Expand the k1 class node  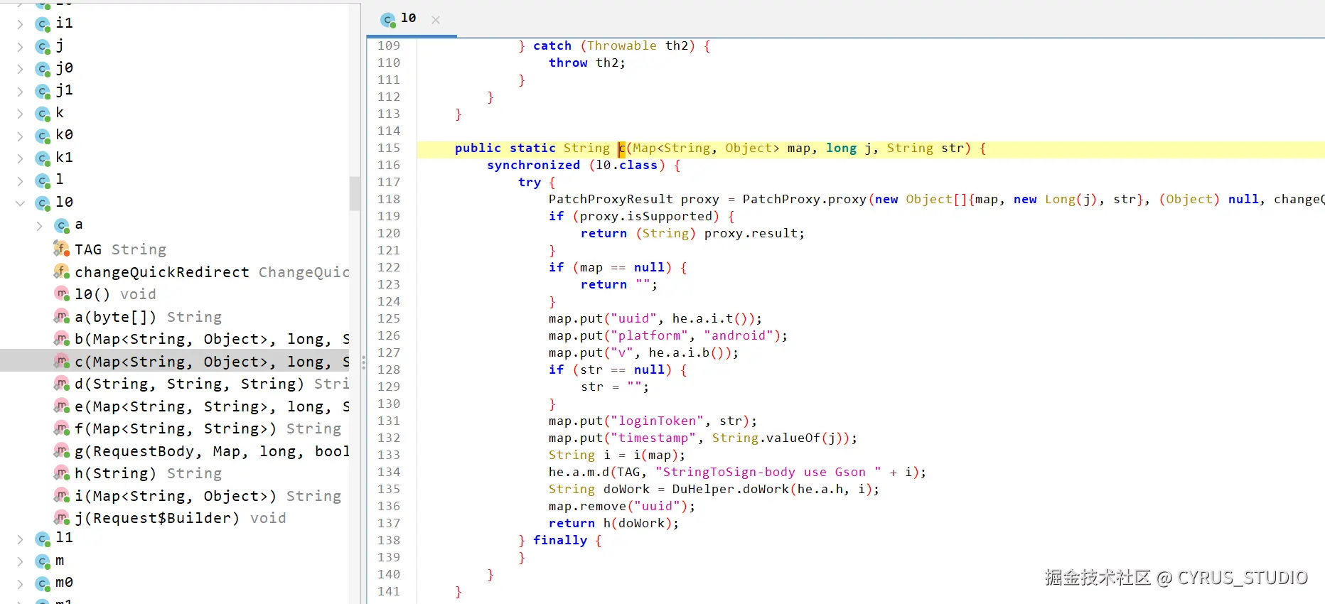pyautogui.click(x=20, y=159)
